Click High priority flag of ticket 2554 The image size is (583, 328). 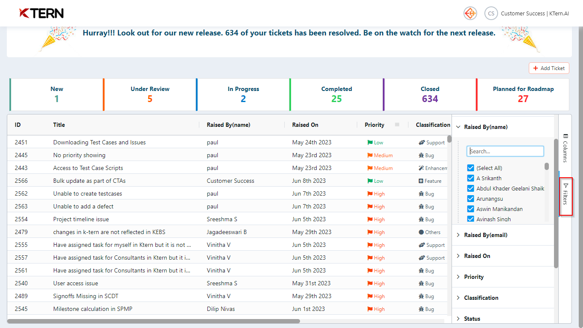370,220
